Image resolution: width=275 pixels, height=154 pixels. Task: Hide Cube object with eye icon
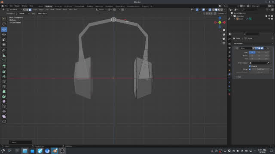click(269, 19)
